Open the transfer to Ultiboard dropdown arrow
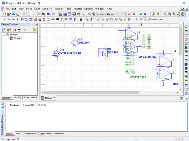The width and height of the screenshot is (189, 141). [x=137, y=14]
